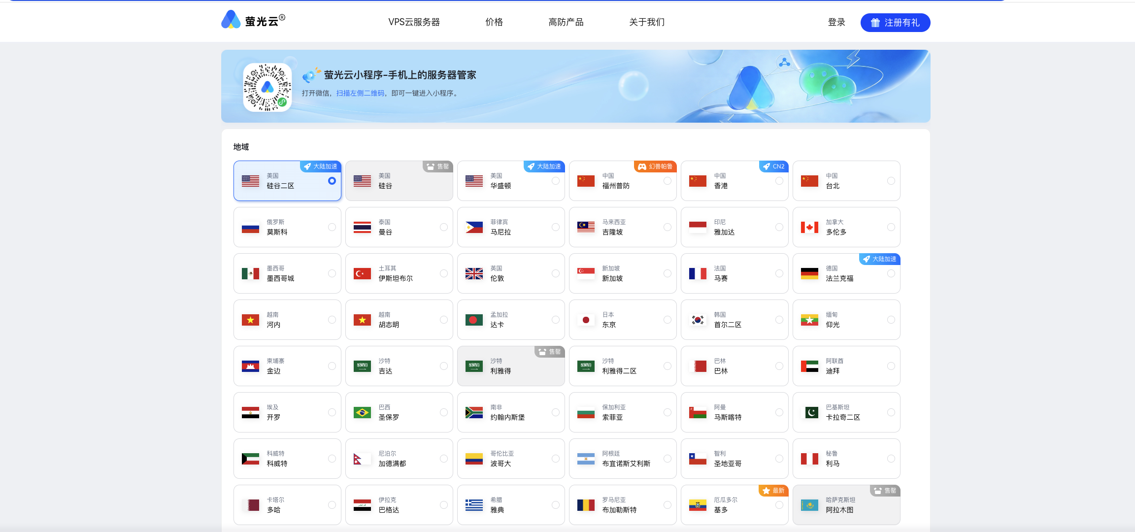Click the Brazil flag icon for 圣保罗

[362, 412]
